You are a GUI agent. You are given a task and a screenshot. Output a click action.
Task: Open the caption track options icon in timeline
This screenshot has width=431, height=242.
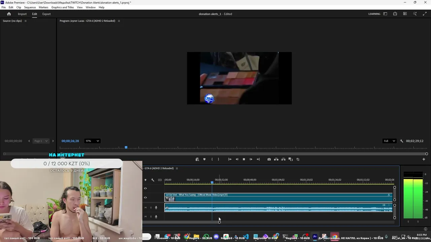pos(160,180)
